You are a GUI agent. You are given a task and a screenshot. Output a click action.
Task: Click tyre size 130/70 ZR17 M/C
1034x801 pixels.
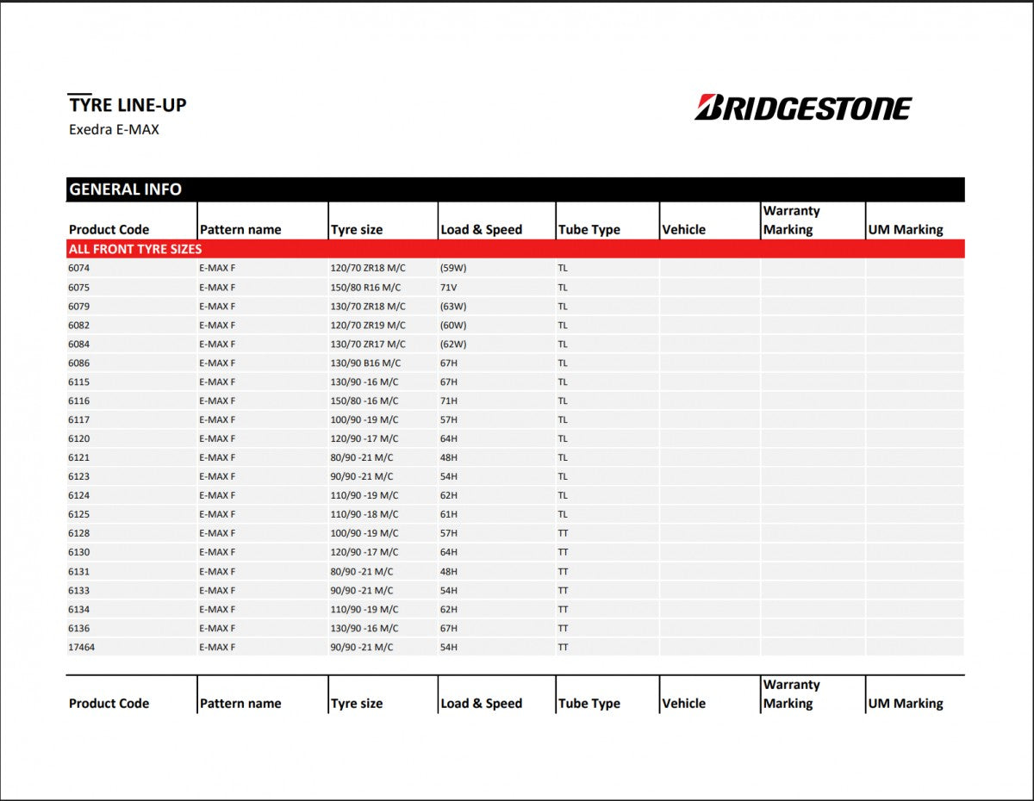tap(368, 344)
